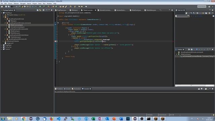The width and height of the screenshot is (215, 121).
Task: Click the Open Perspective icon
Action: point(209,6)
